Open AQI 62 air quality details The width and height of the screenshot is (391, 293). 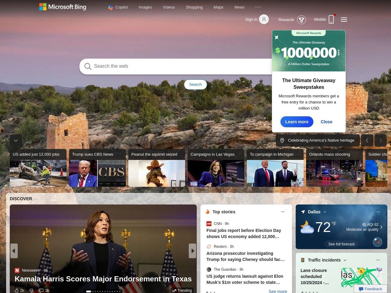[364, 227]
